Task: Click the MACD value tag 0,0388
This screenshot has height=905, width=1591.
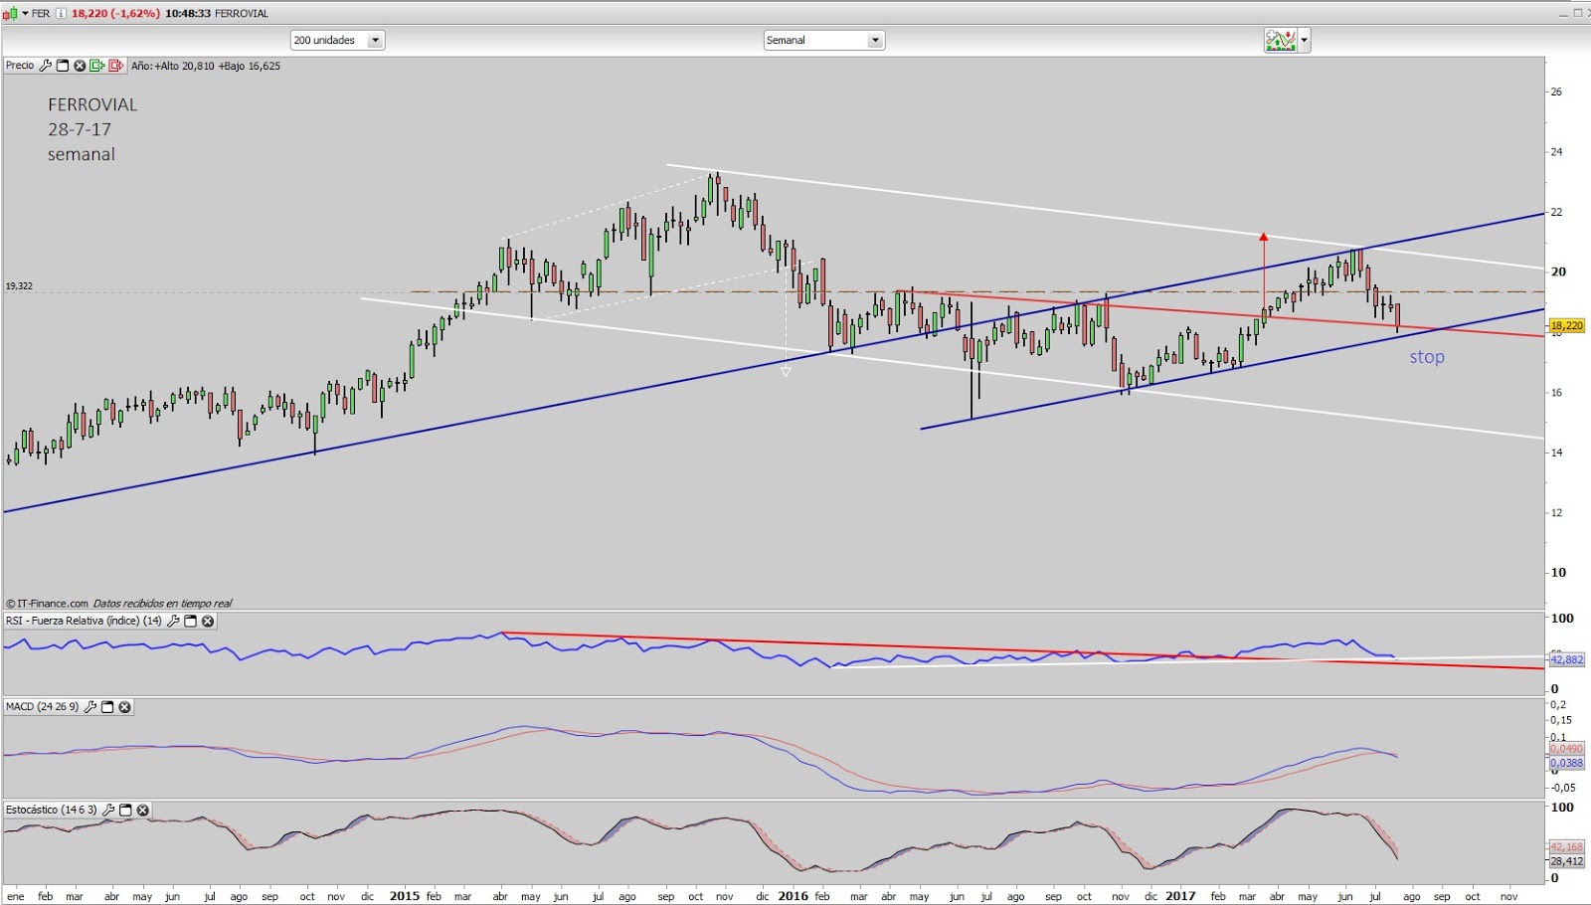Action: 1566,764
